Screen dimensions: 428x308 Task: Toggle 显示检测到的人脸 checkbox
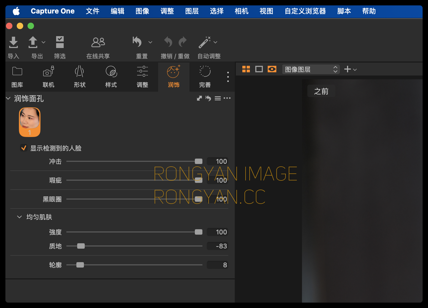click(24, 148)
